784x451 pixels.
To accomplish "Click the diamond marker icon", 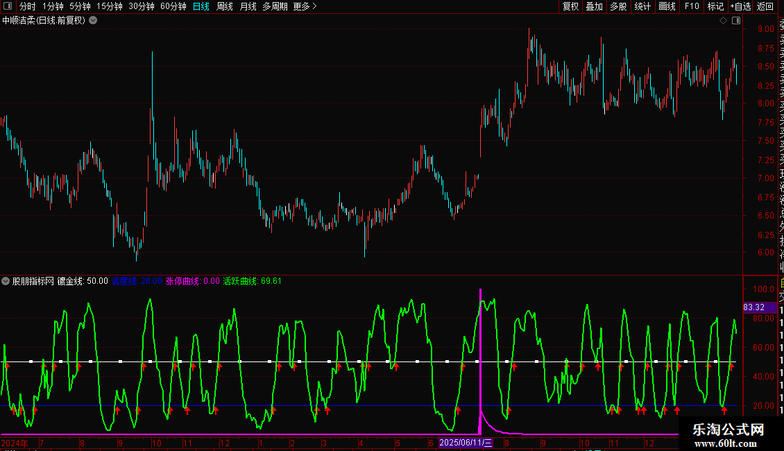I will point(723,20).
